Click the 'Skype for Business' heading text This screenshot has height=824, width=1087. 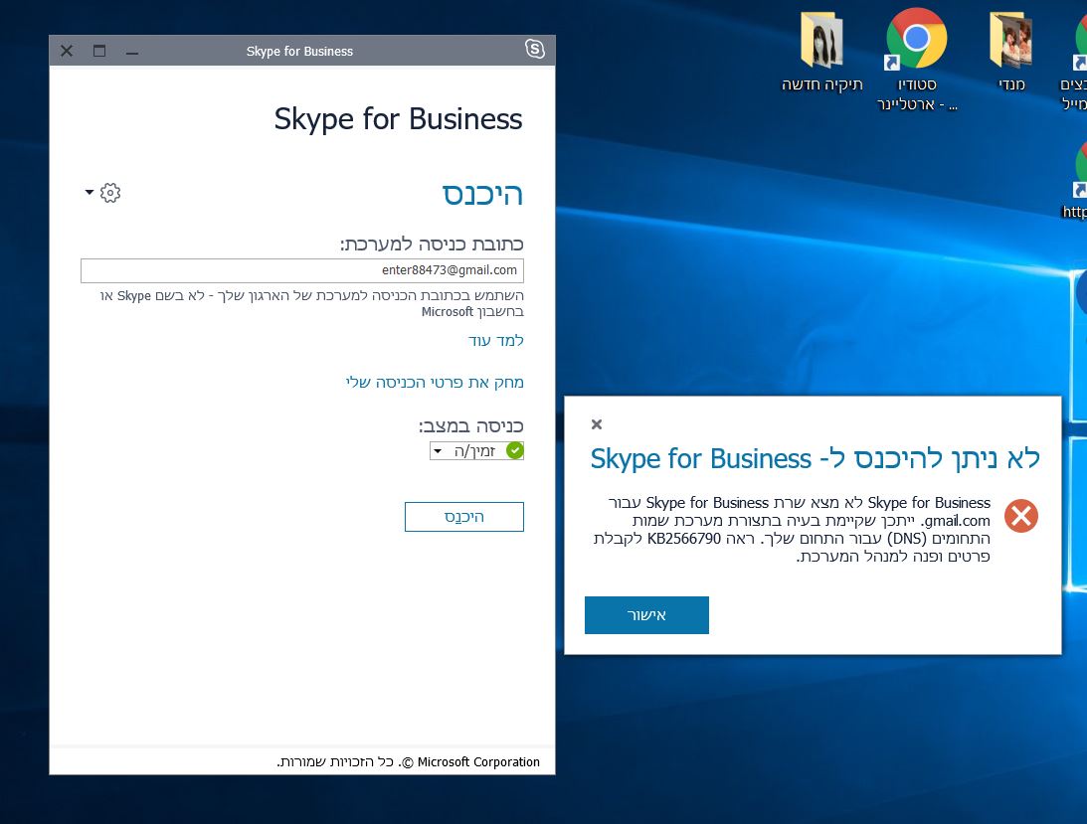398,119
